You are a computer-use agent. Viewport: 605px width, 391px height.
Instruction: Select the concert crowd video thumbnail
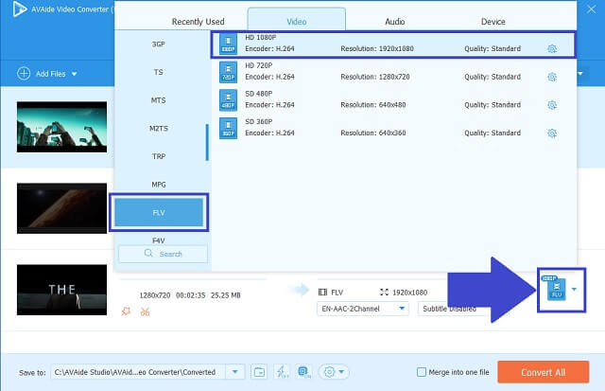click(61, 127)
